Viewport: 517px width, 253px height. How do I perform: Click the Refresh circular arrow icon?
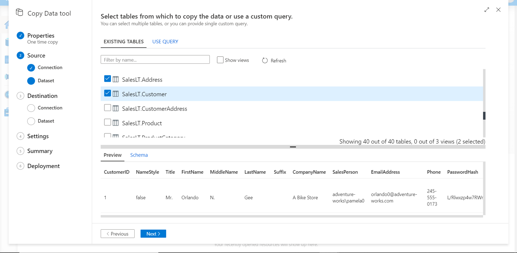coord(265,60)
